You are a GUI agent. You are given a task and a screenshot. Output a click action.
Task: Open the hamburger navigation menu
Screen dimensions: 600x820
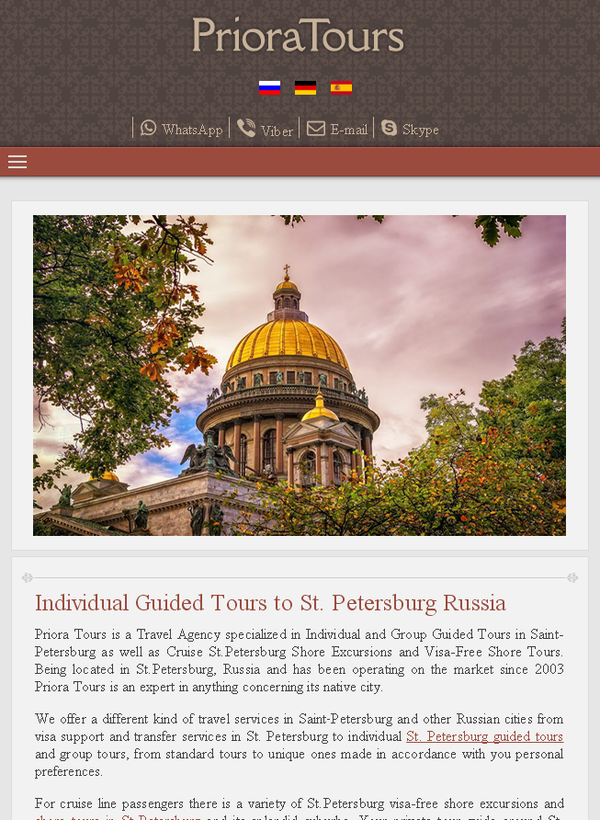17,162
